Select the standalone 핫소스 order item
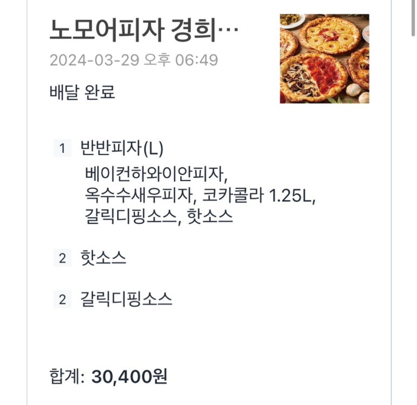This screenshot has width=417, height=405. pyautogui.click(x=103, y=258)
